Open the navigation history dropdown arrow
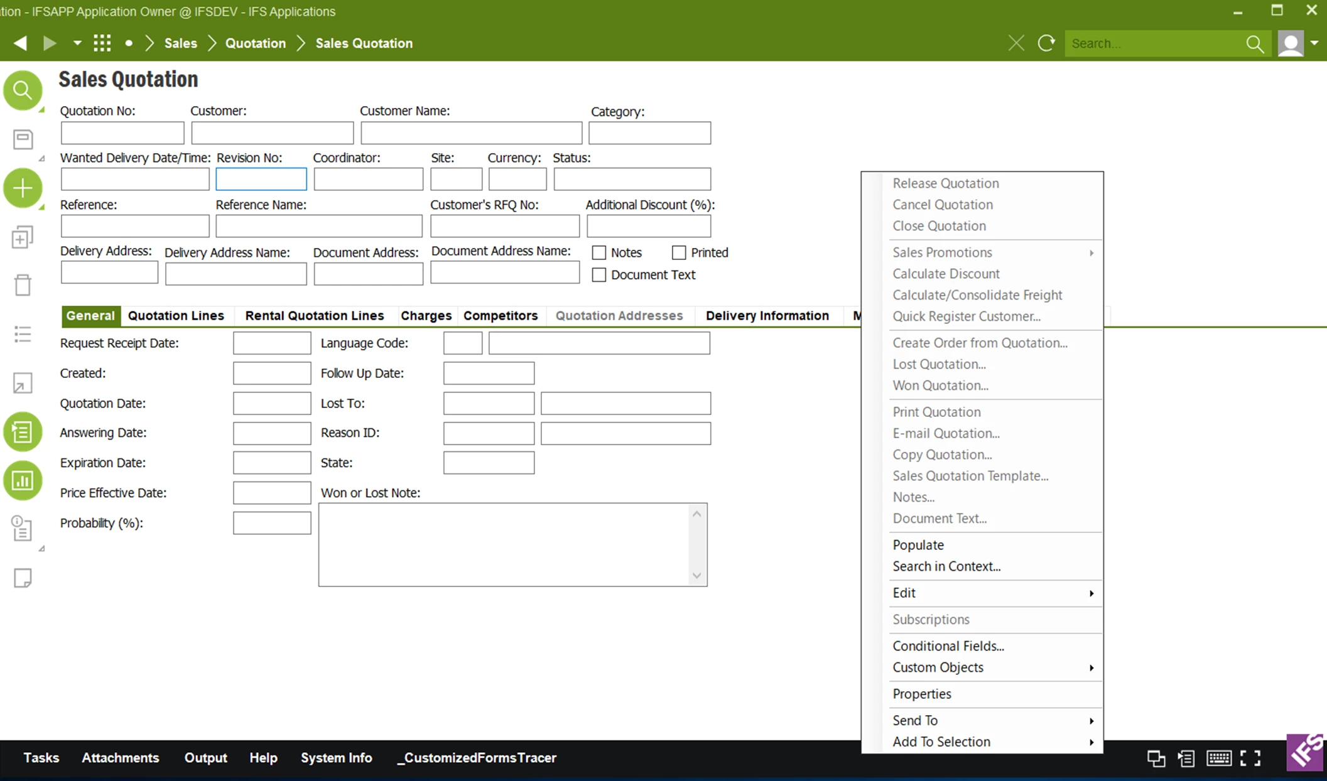Viewport: 1327px width, 781px height. 77,43
